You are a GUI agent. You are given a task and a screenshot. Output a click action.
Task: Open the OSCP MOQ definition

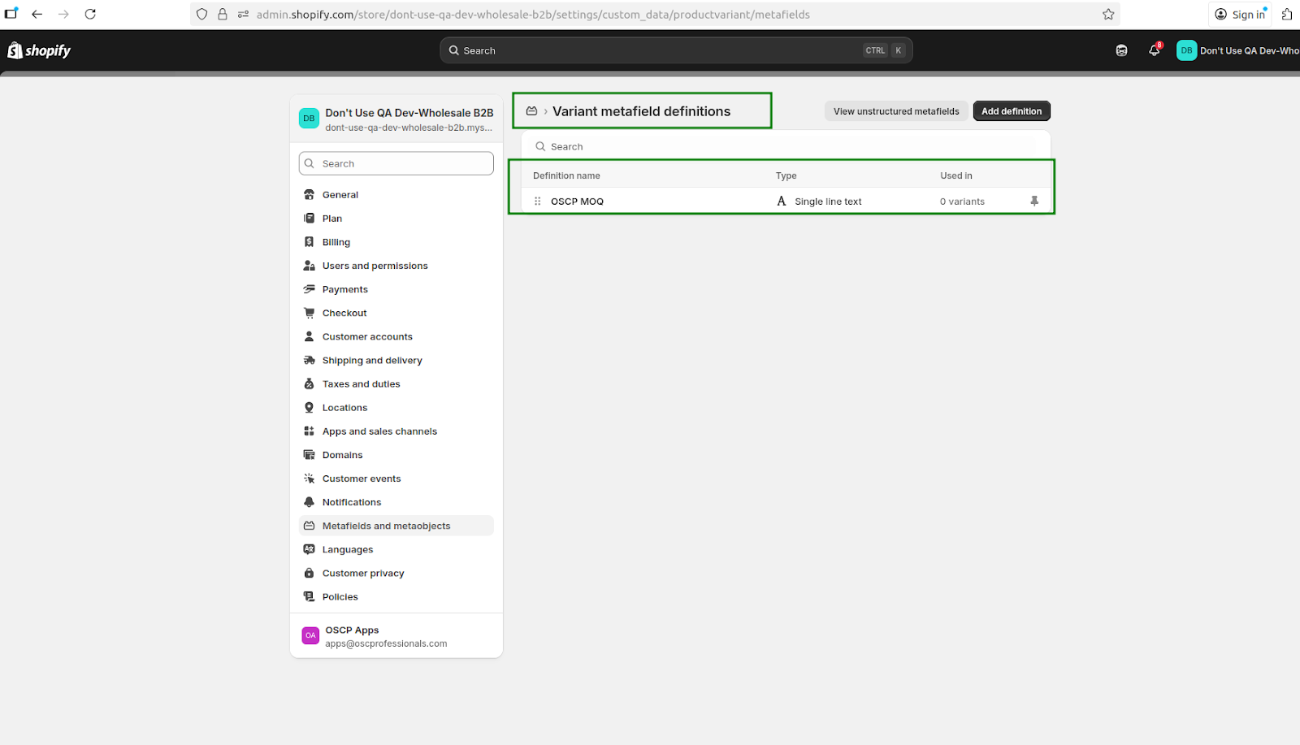tap(577, 201)
